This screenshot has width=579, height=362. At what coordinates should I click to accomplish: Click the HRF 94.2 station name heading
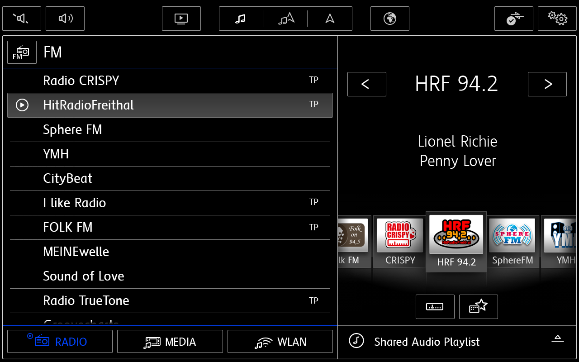456,84
